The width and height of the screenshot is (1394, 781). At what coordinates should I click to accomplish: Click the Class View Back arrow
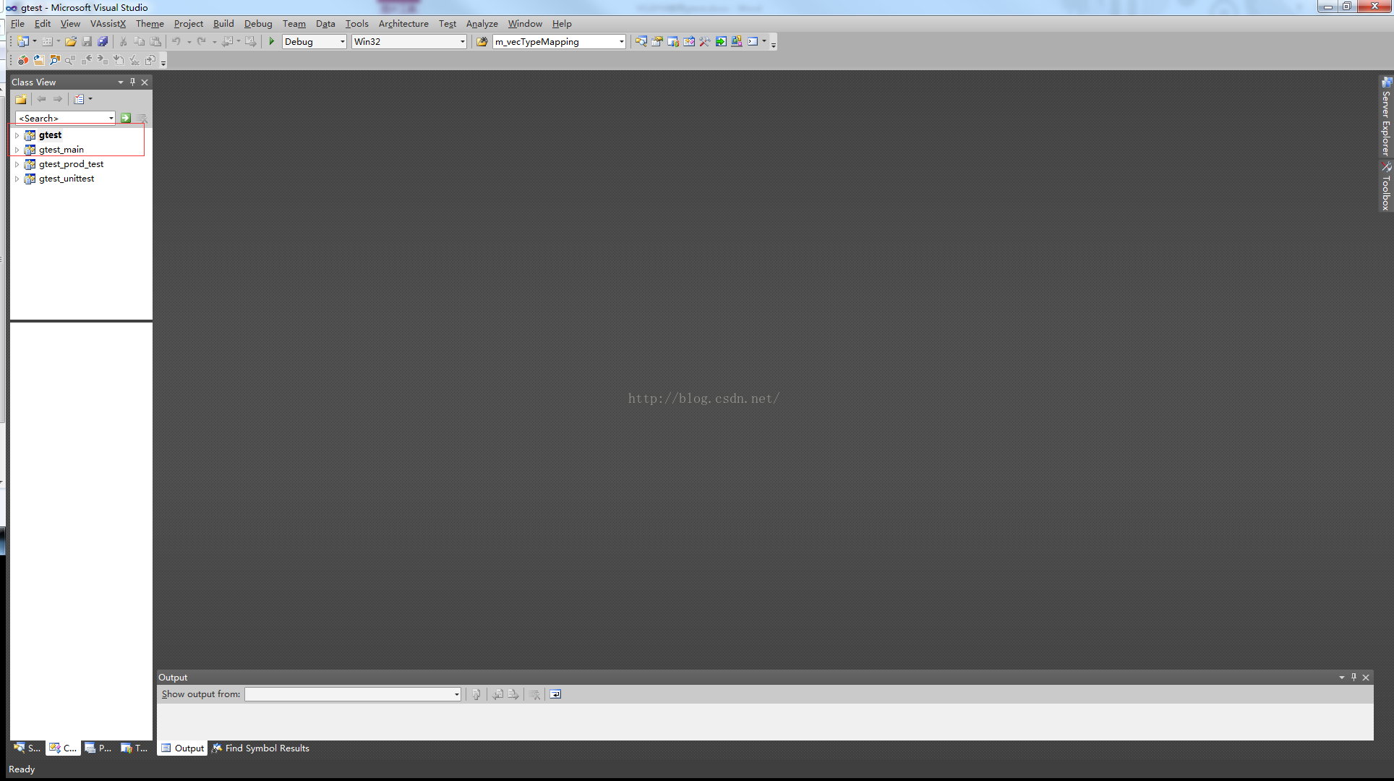coord(42,100)
